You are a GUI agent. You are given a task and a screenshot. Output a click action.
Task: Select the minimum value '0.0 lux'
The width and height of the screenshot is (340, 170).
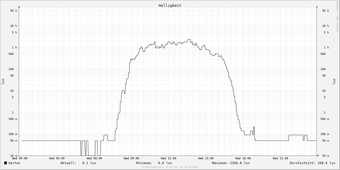click(165, 163)
